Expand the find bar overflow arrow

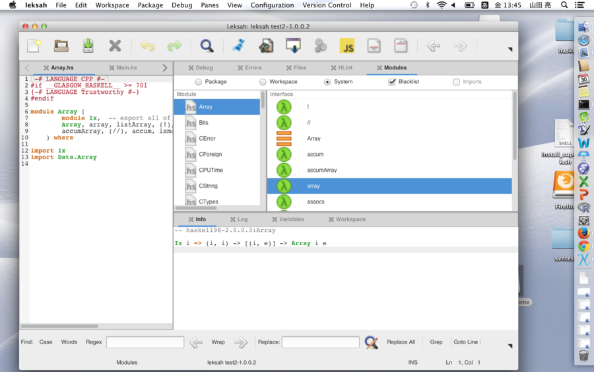click(510, 346)
